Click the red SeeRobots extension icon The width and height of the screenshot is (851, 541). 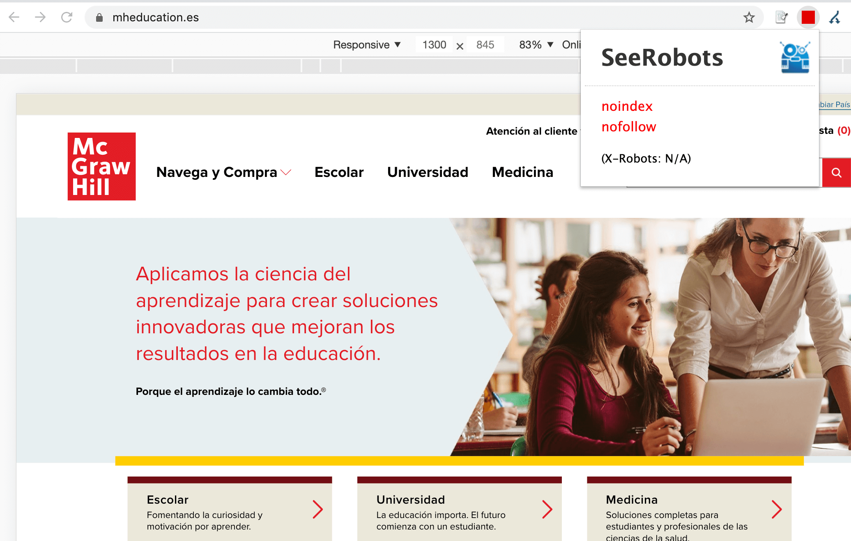pyautogui.click(x=808, y=17)
